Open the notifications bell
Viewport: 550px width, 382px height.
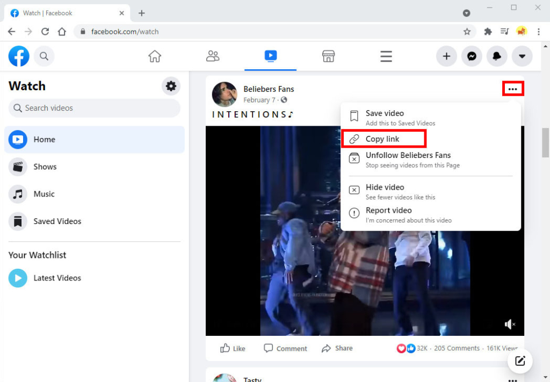click(497, 56)
